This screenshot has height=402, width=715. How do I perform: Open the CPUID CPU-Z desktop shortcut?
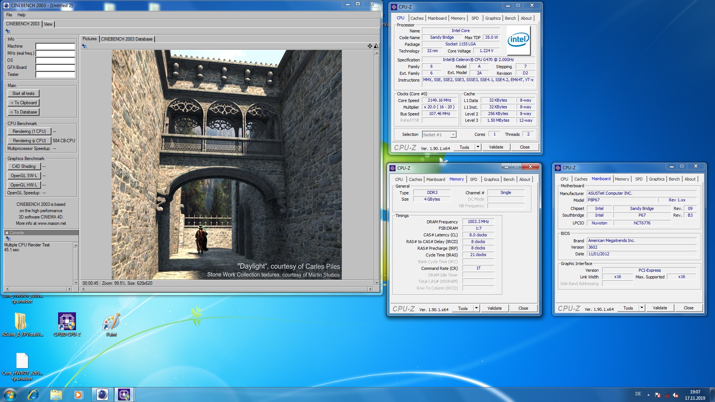coord(67,324)
